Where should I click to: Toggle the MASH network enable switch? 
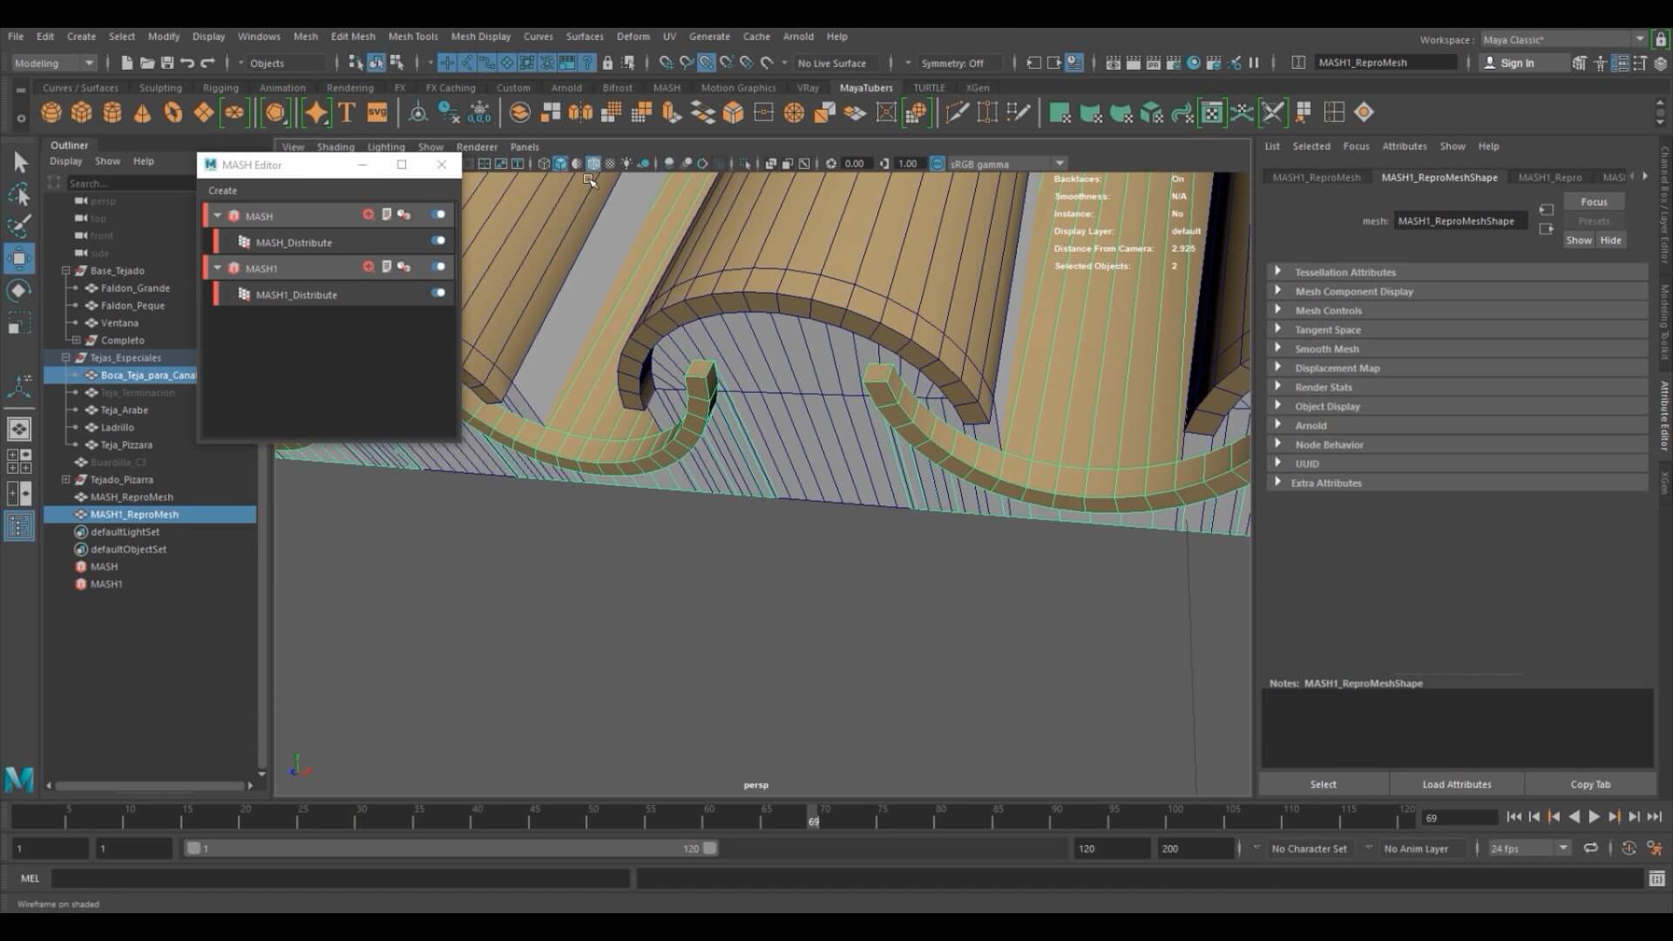coord(438,214)
